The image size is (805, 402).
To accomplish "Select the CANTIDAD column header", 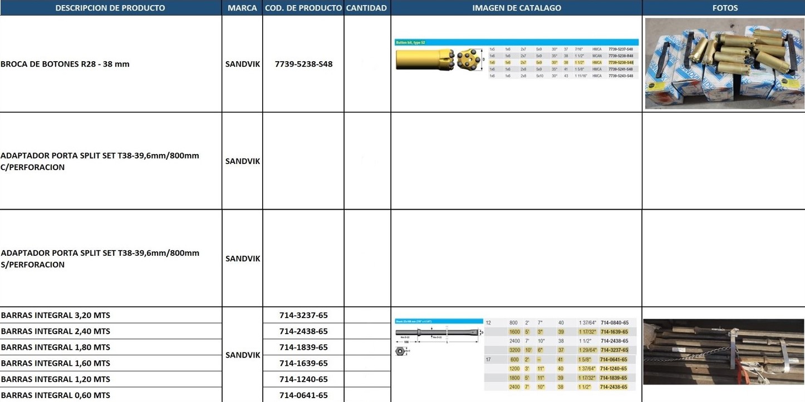I will [x=366, y=8].
